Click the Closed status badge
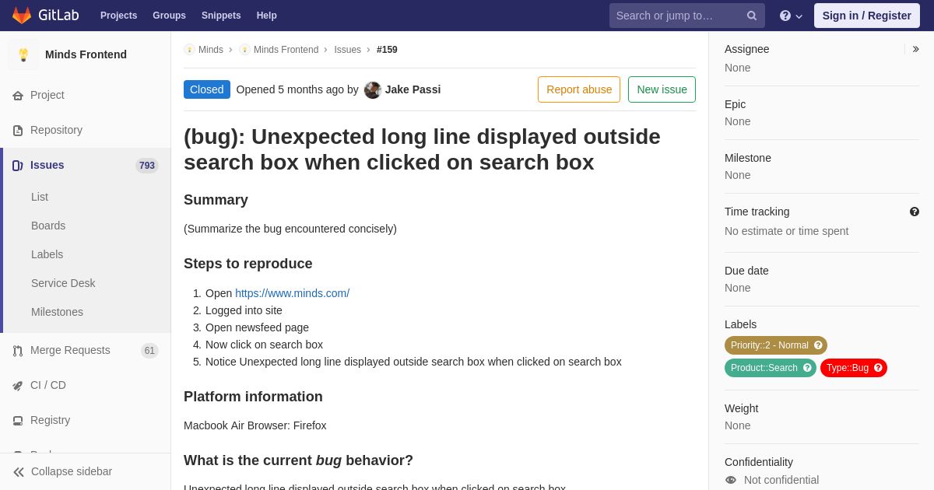934x490 pixels. [x=207, y=89]
